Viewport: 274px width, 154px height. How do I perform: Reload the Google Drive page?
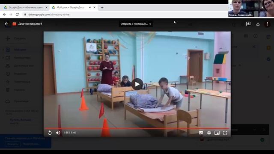(17, 15)
